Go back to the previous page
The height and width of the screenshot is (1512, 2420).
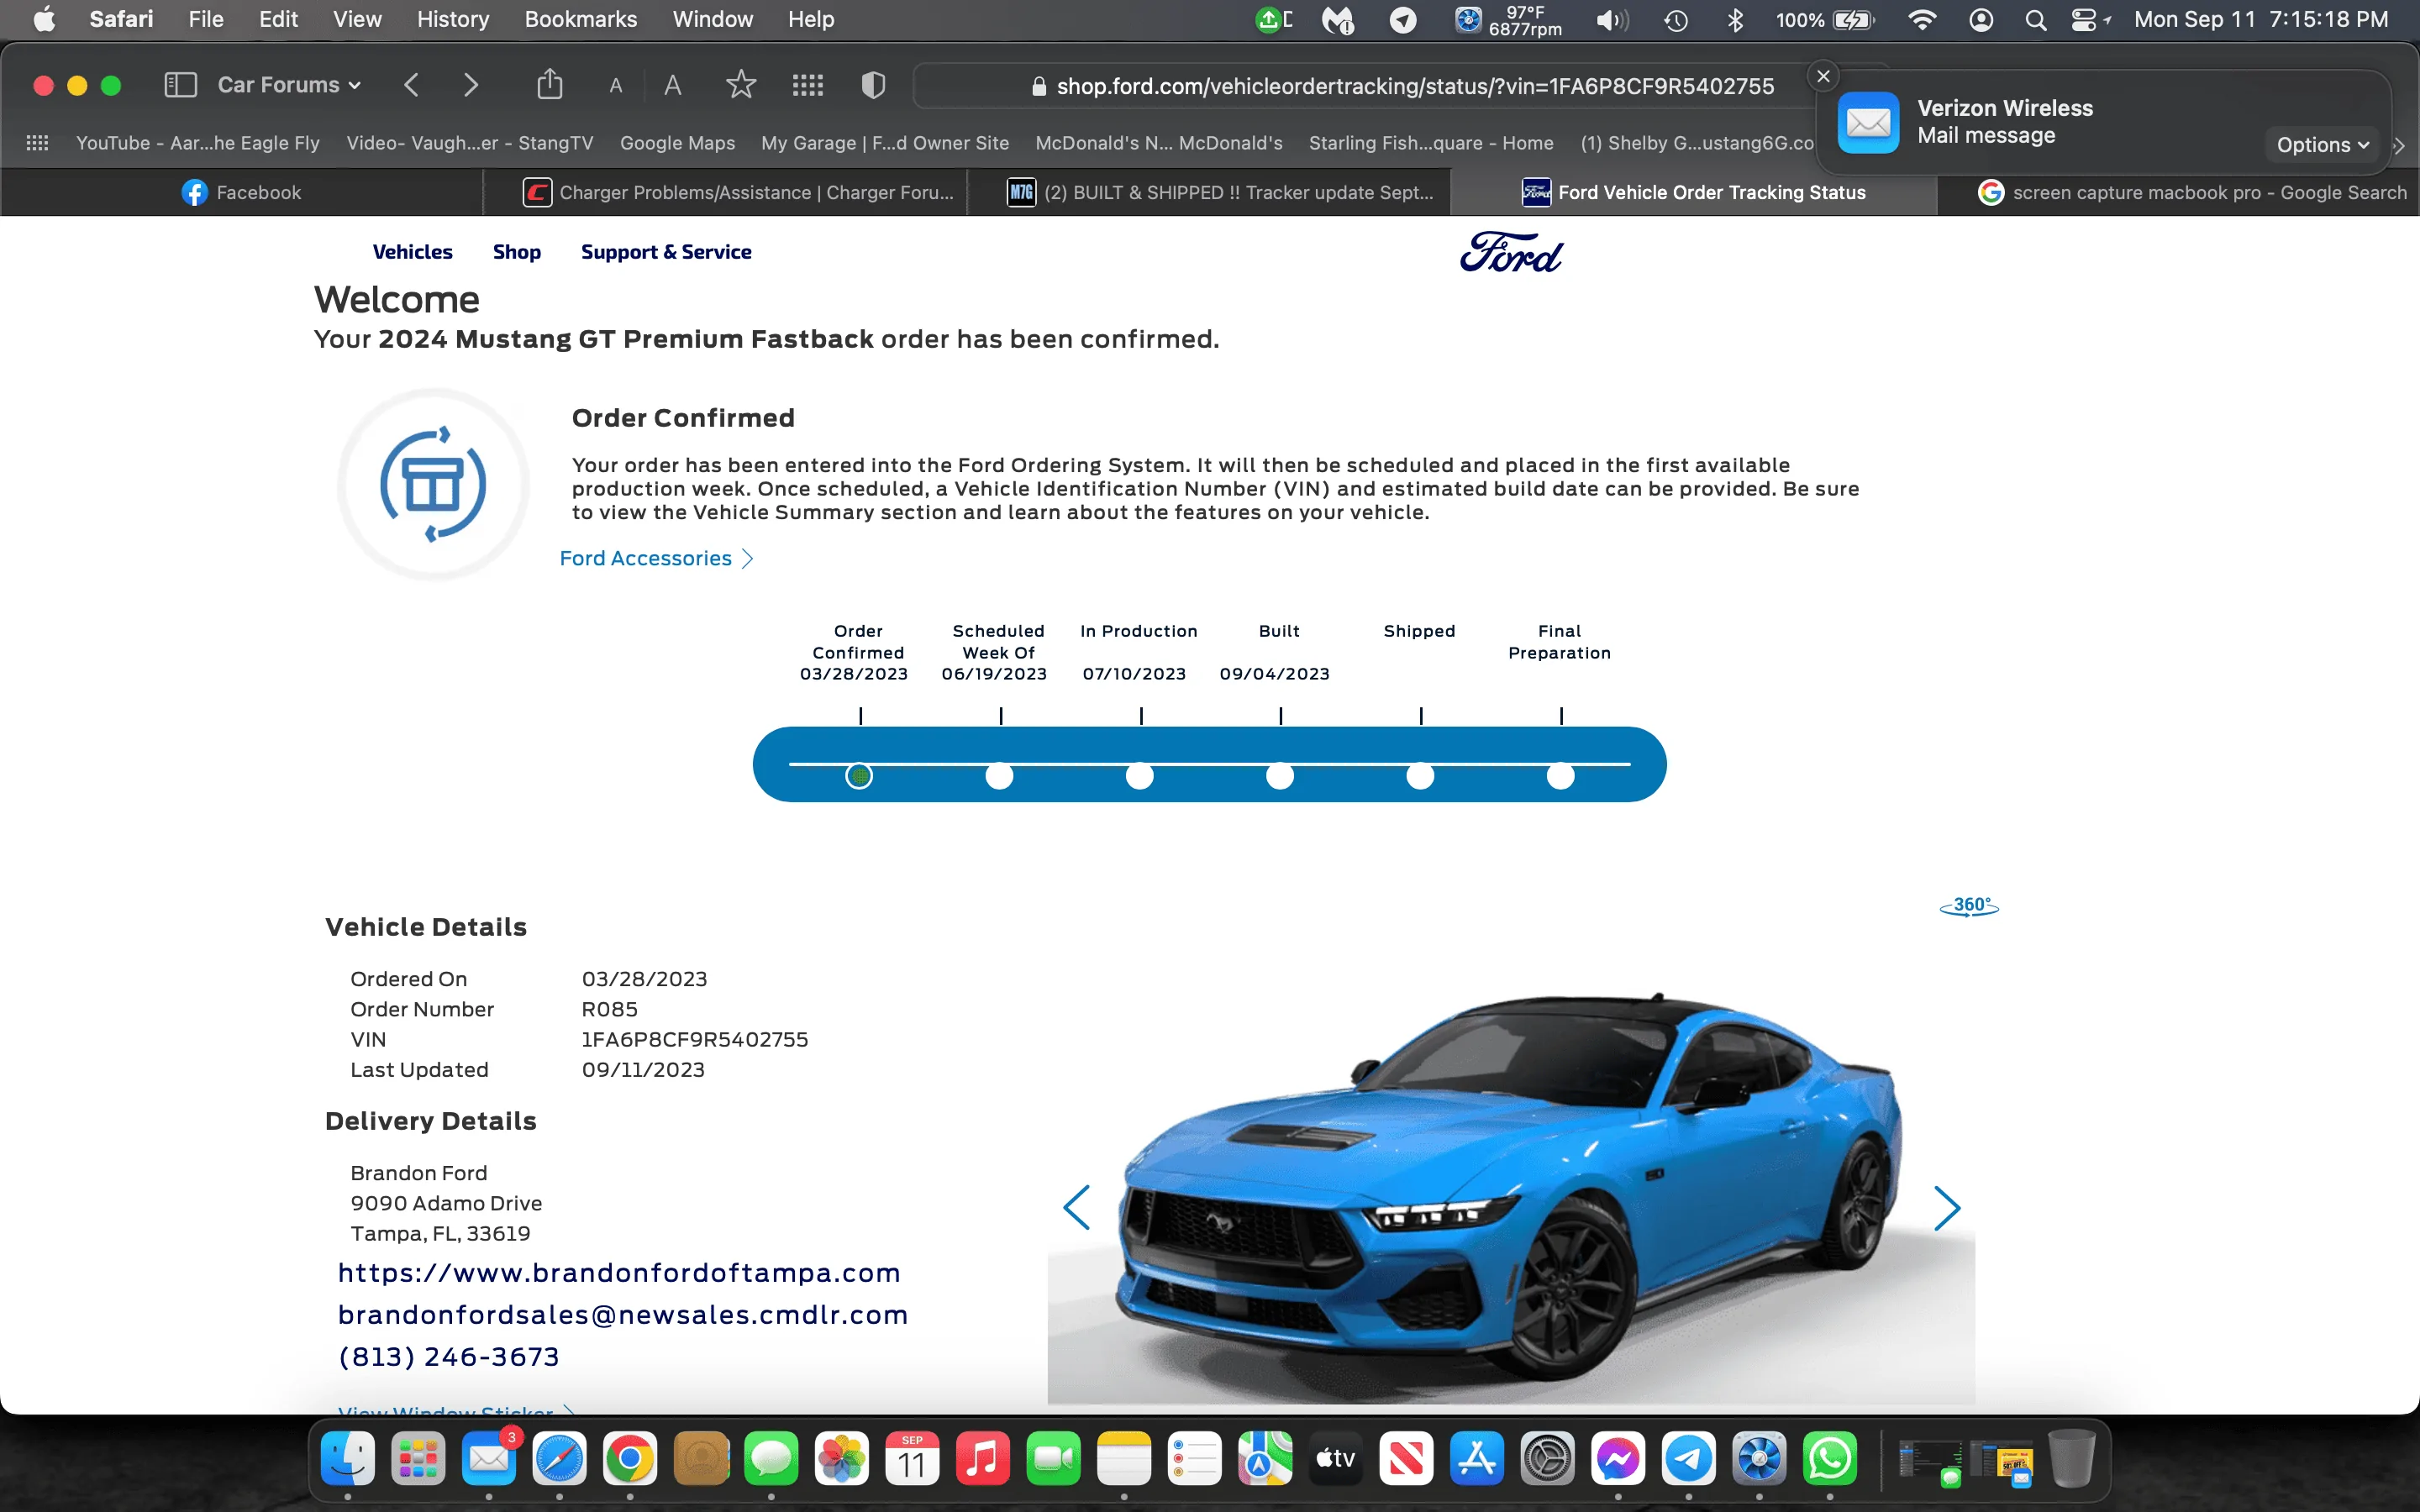pyautogui.click(x=411, y=85)
